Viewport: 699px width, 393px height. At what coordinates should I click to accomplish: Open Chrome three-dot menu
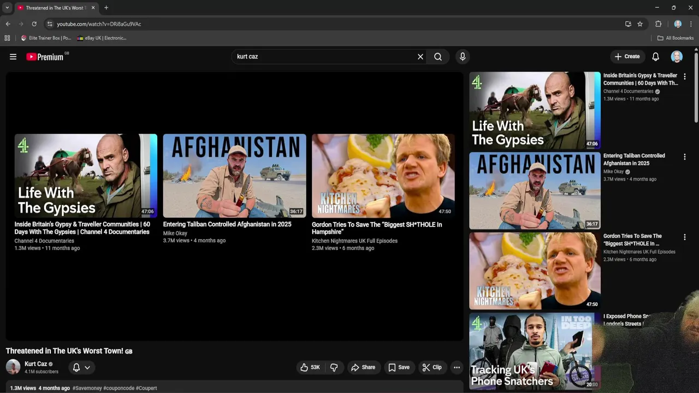[x=691, y=24]
